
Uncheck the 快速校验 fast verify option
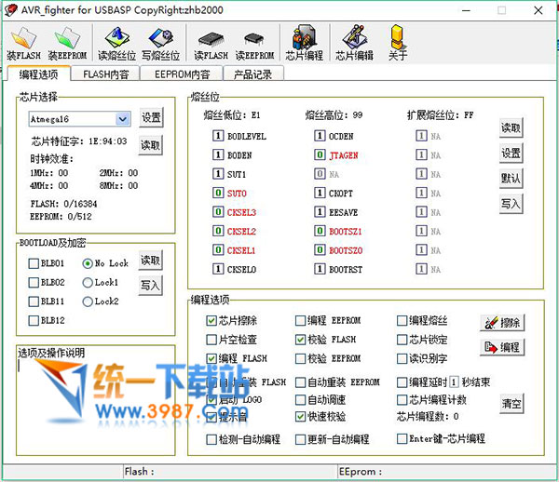(x=301, y=416)
